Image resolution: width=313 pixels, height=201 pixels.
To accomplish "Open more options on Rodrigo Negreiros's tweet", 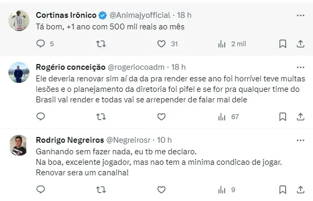I will [300, 140].
